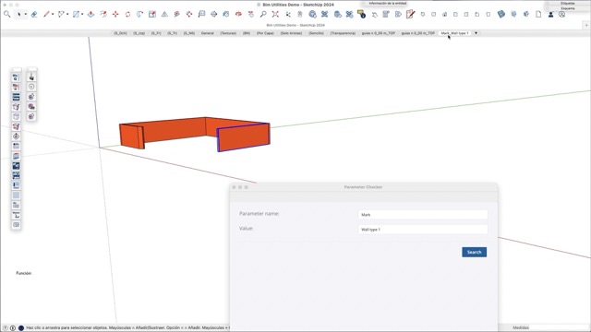Pick the Rotate tool
Image resolution: width=591 pixels, height=332 pixels.
tap(127, 15)
